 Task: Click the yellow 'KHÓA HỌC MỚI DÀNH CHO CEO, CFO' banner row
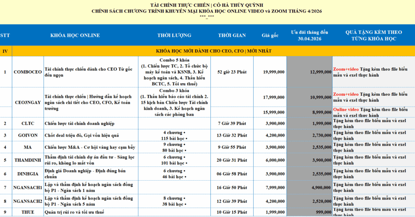(214, 51)
